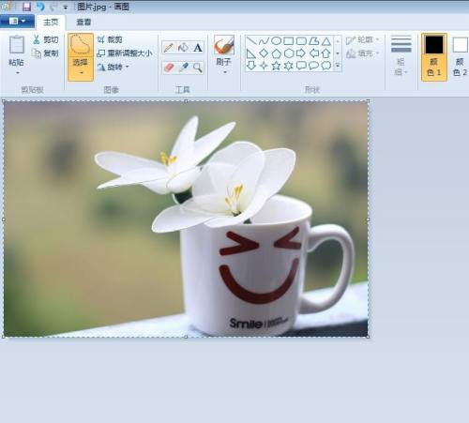Open the blue Paint file menu button

pyautogui.click(x=17, y=21)
